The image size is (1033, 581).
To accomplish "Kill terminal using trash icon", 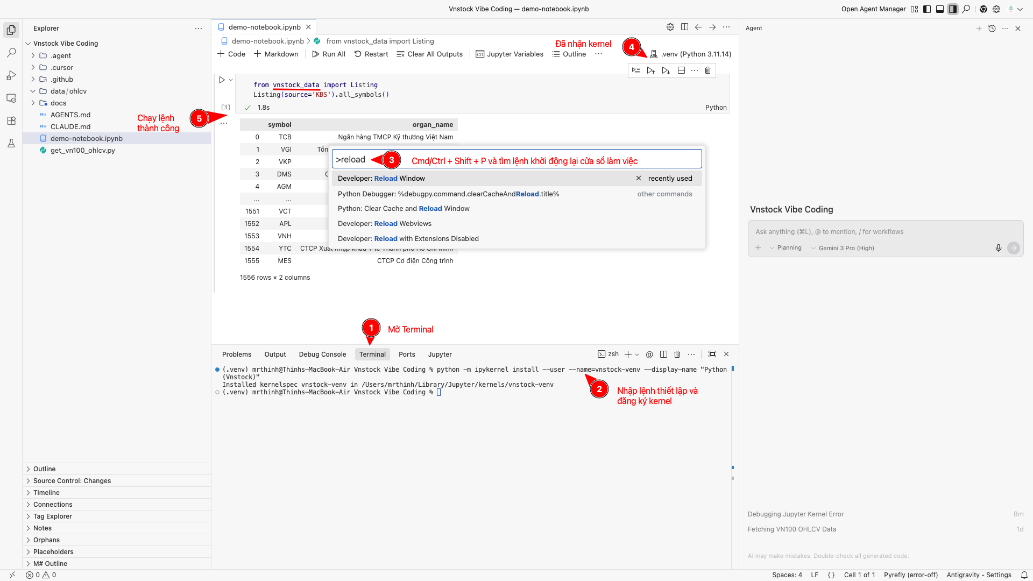I will pyautogui.click(x=677, y=355).
